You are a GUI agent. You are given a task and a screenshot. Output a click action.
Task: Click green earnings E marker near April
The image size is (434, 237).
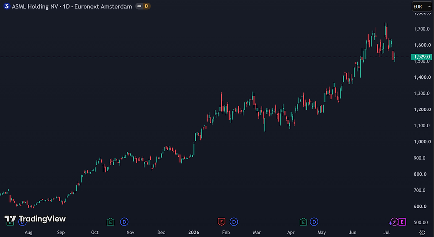coord(303,222)
